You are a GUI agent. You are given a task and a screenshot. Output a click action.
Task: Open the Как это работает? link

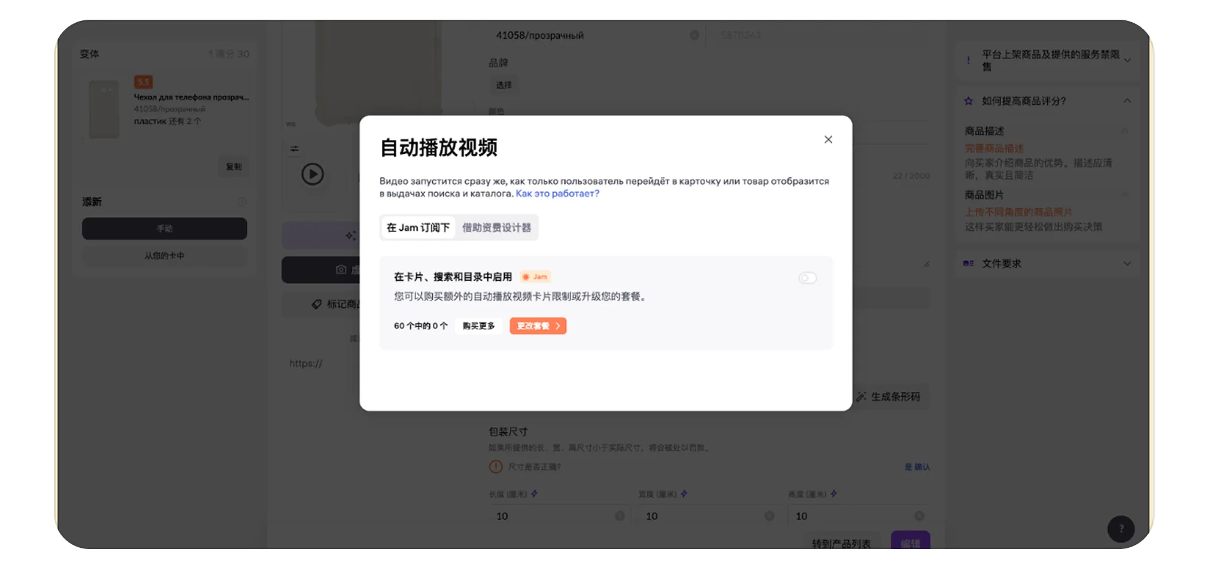point(557,194)
